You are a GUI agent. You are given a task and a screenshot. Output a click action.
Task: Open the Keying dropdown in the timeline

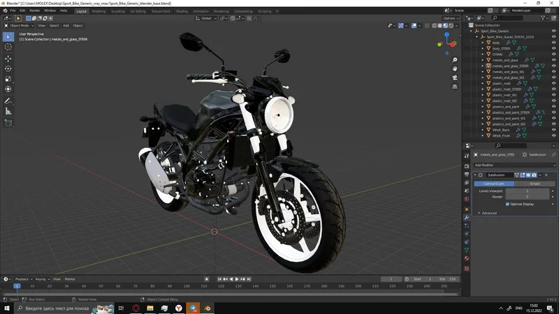coord(42,279)
